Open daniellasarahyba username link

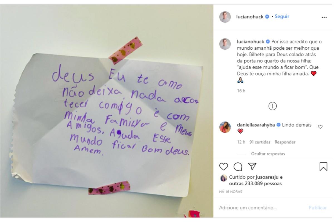(256, 125)
